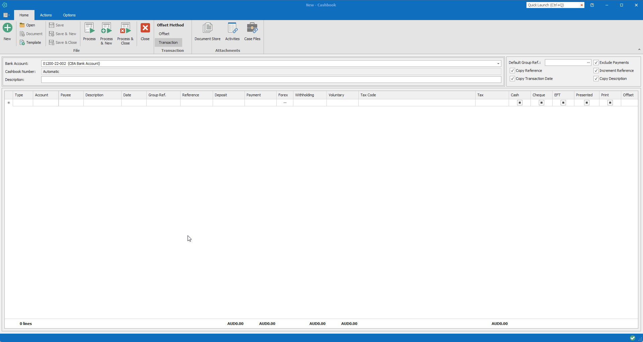Open the Document Store
This screenshot has height=342, width=643.
207,29
